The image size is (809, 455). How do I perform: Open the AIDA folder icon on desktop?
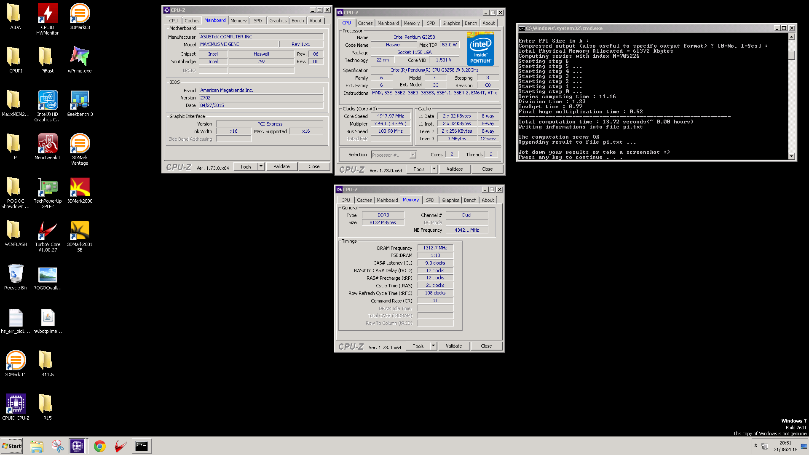(15, 17)
